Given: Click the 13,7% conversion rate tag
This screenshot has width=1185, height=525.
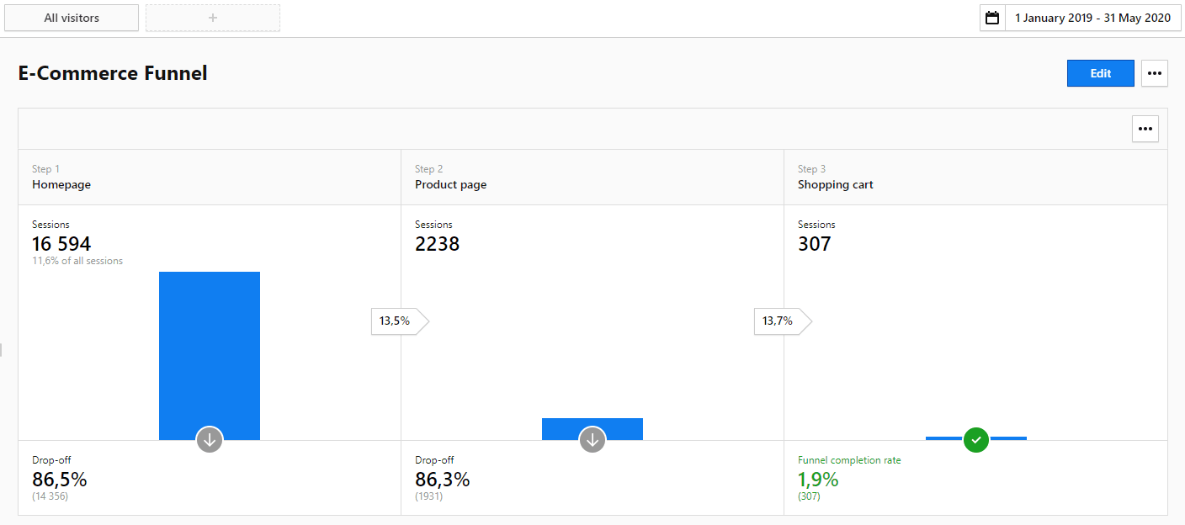Looking at the screenshot, I should coord(778,321).
